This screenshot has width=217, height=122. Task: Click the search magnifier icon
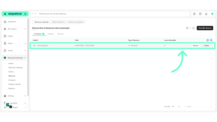coord(32,14)
